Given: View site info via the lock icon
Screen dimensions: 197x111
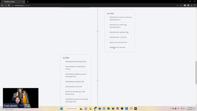Looking at the screenshot, I should coord(13,6).
